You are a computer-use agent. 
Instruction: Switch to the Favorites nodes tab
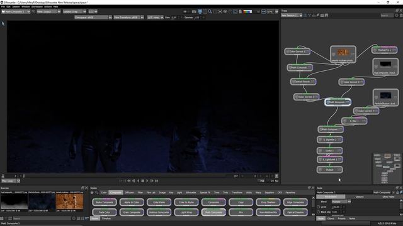290,193
